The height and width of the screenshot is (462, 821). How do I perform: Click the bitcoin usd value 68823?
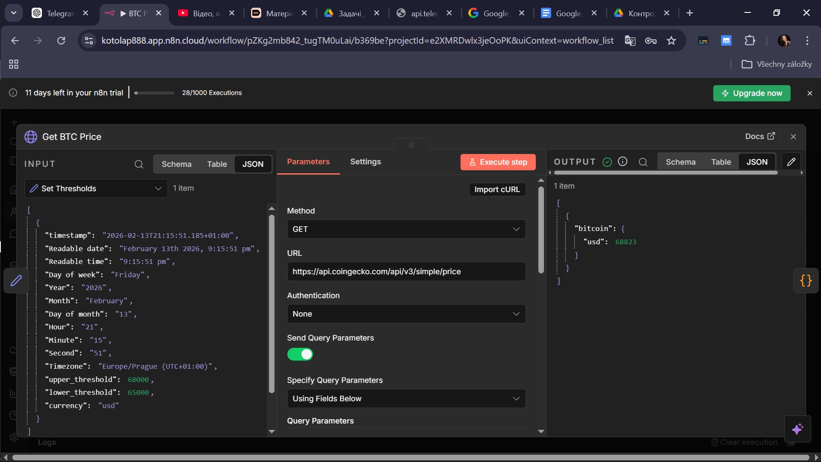(x=626, y=242)
